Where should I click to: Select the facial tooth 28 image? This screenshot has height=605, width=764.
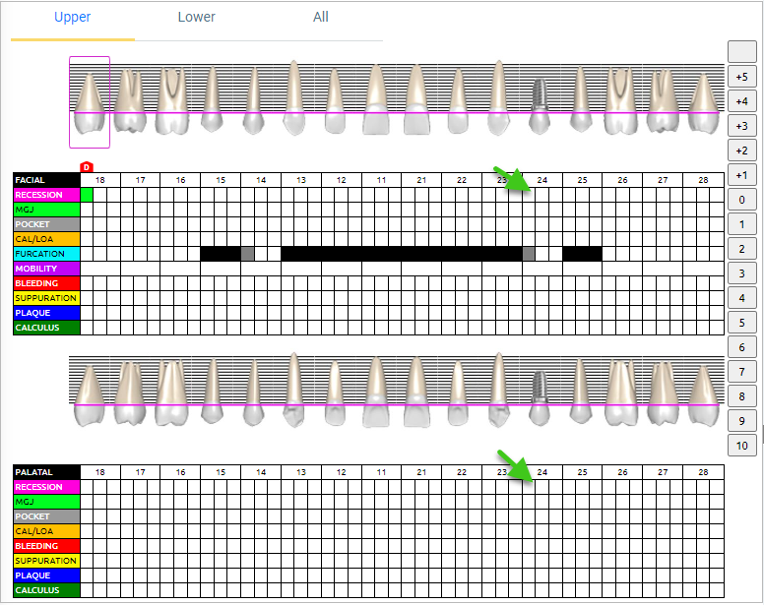[704, 103]
